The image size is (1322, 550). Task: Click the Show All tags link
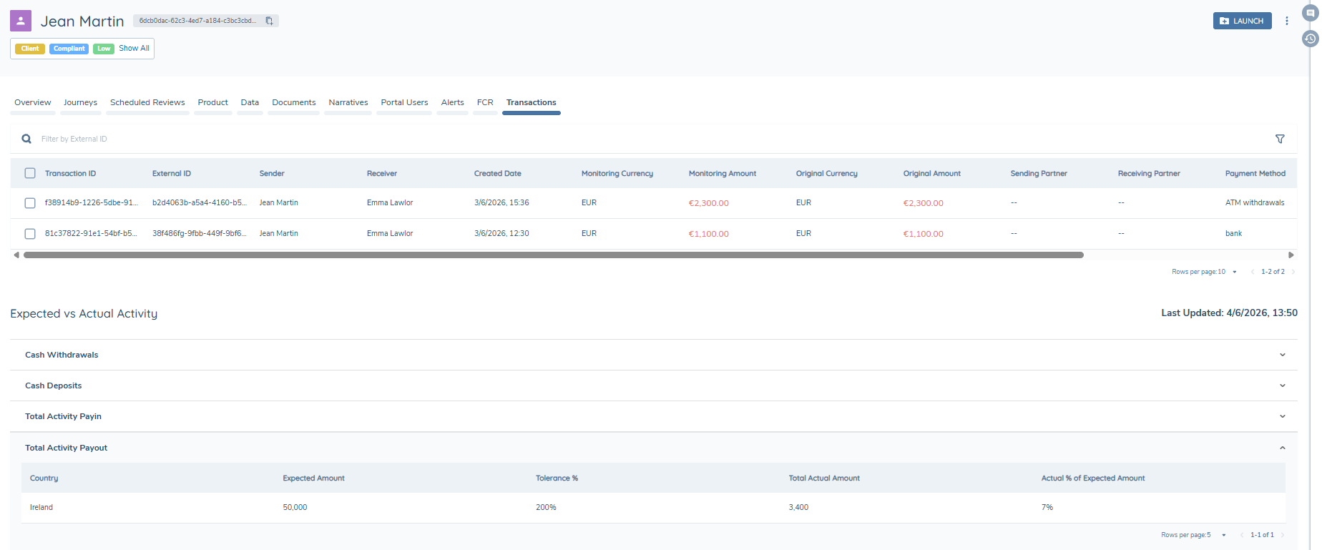[x=134, y=49]
